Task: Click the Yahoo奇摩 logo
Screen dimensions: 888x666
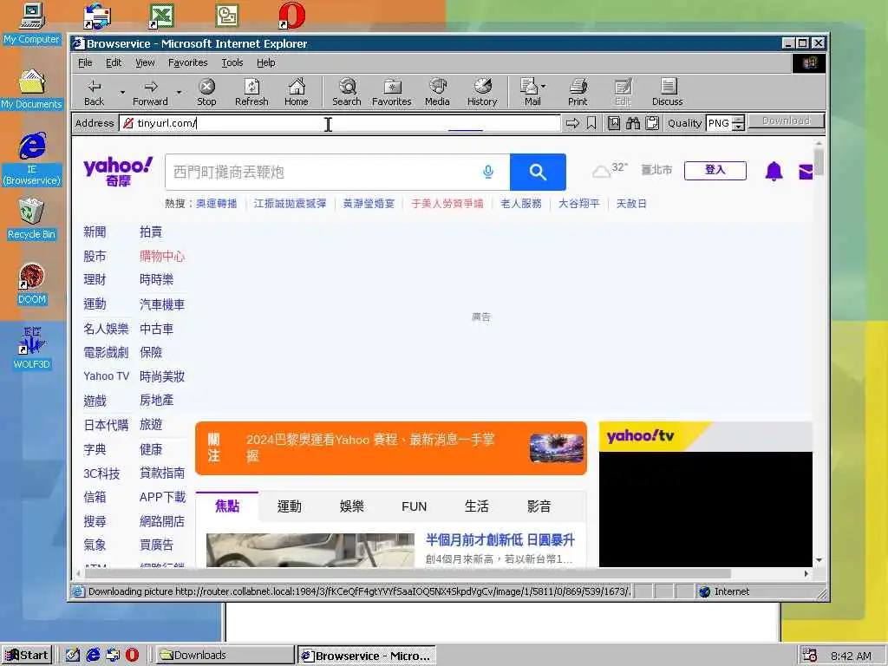Action: (x=118, y=172)
